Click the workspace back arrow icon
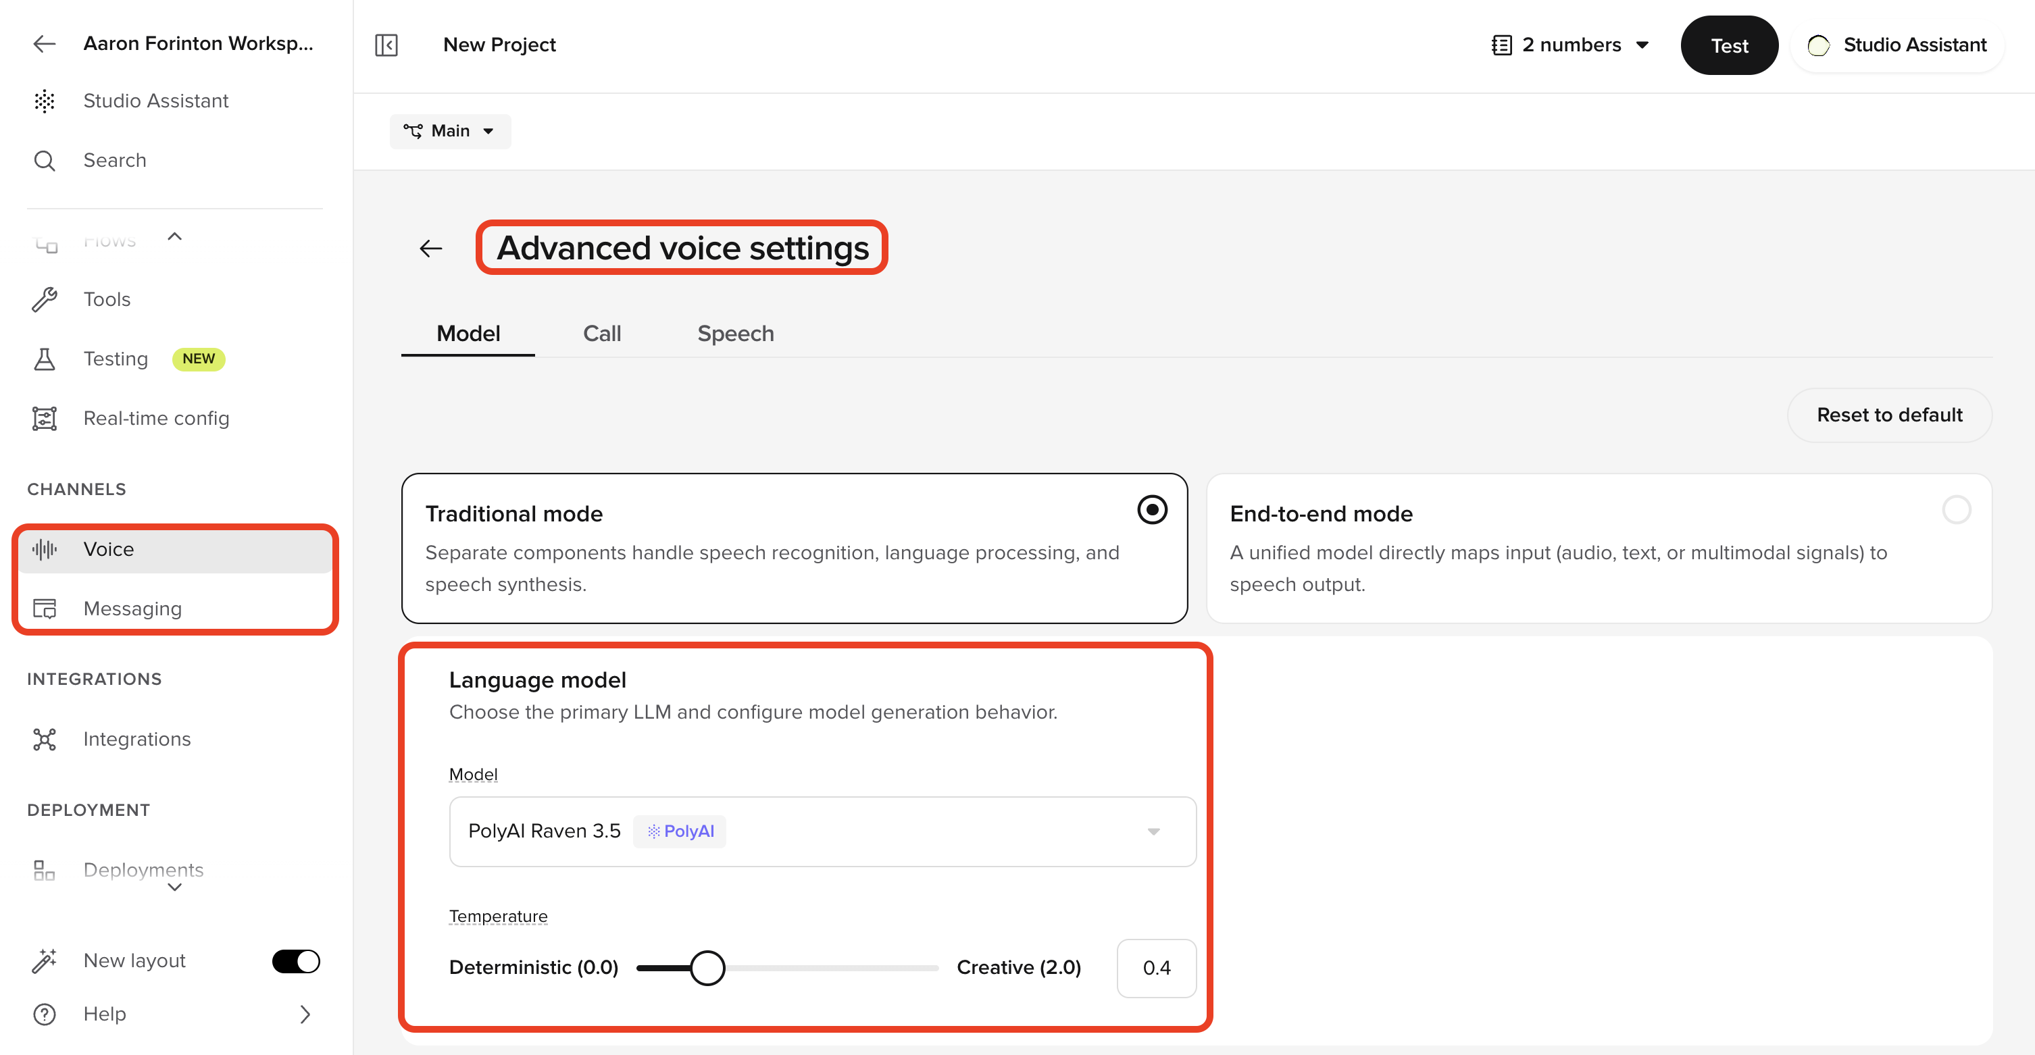 44,43
